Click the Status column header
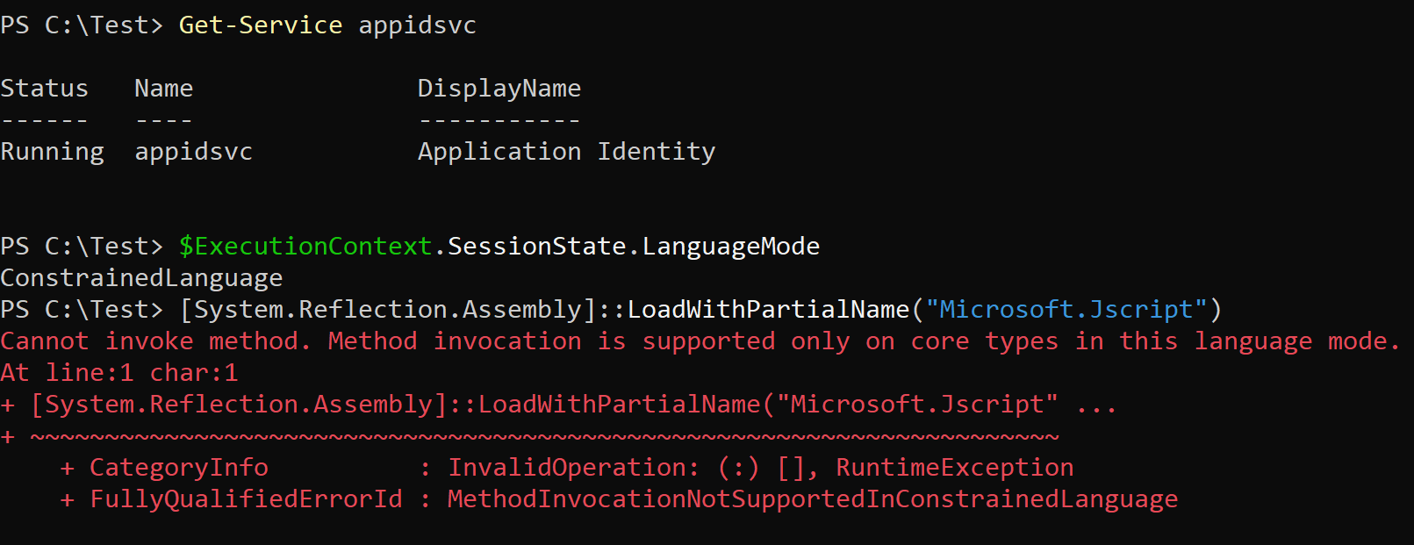The image size is (1414, 545). [x=45, y=89]
